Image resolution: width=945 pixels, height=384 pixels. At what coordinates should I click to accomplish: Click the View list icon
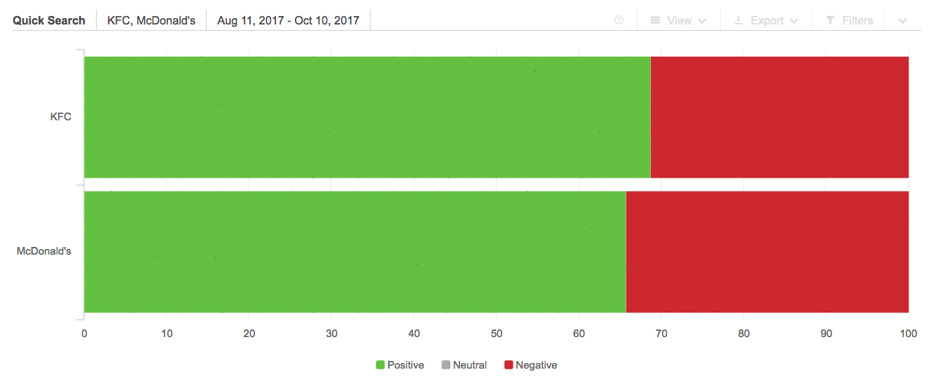pyautogui.click(x=656, y=20)
